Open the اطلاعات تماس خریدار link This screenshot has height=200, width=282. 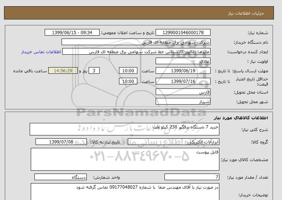[41, 52]
